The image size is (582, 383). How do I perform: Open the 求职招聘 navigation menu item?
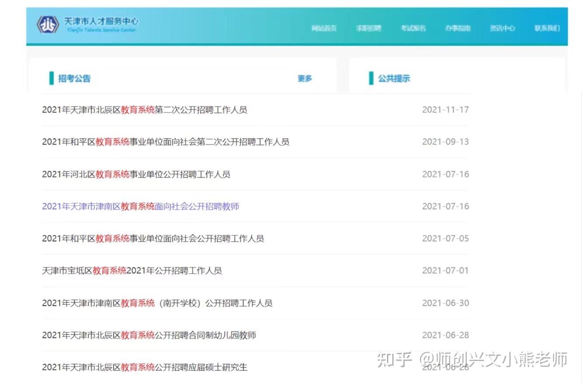[x=369, y=28]
